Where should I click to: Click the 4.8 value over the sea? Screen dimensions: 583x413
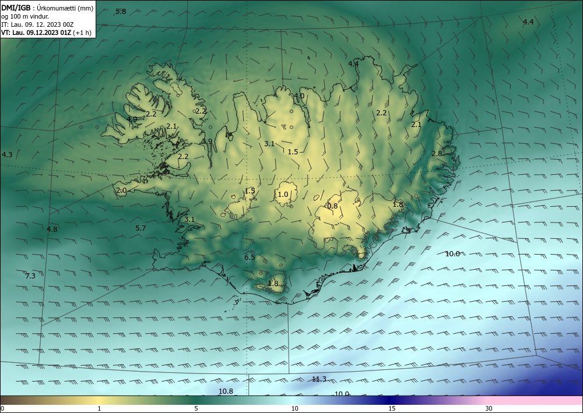tap(52, 229)
